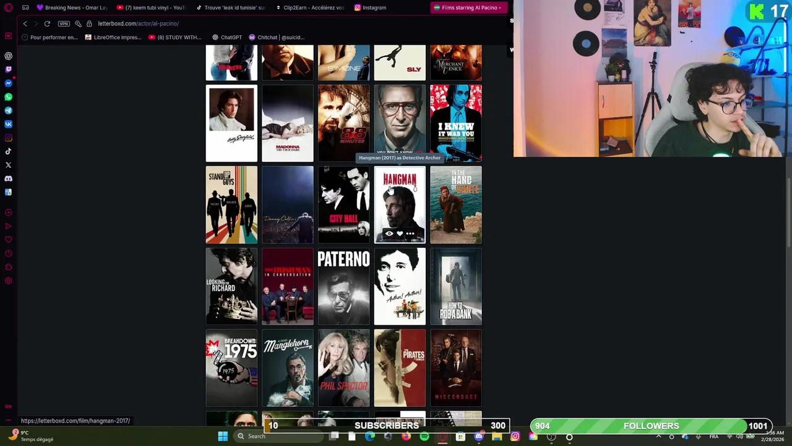
Task: Open Instagram in the sidebar
Action: [8, 138]
